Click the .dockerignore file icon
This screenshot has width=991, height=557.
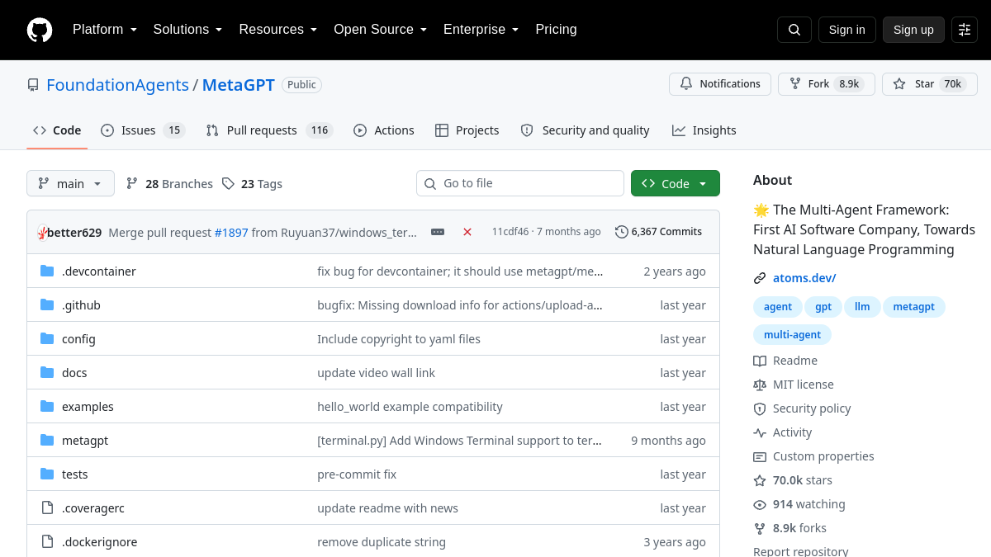click(x=47, y=542)
